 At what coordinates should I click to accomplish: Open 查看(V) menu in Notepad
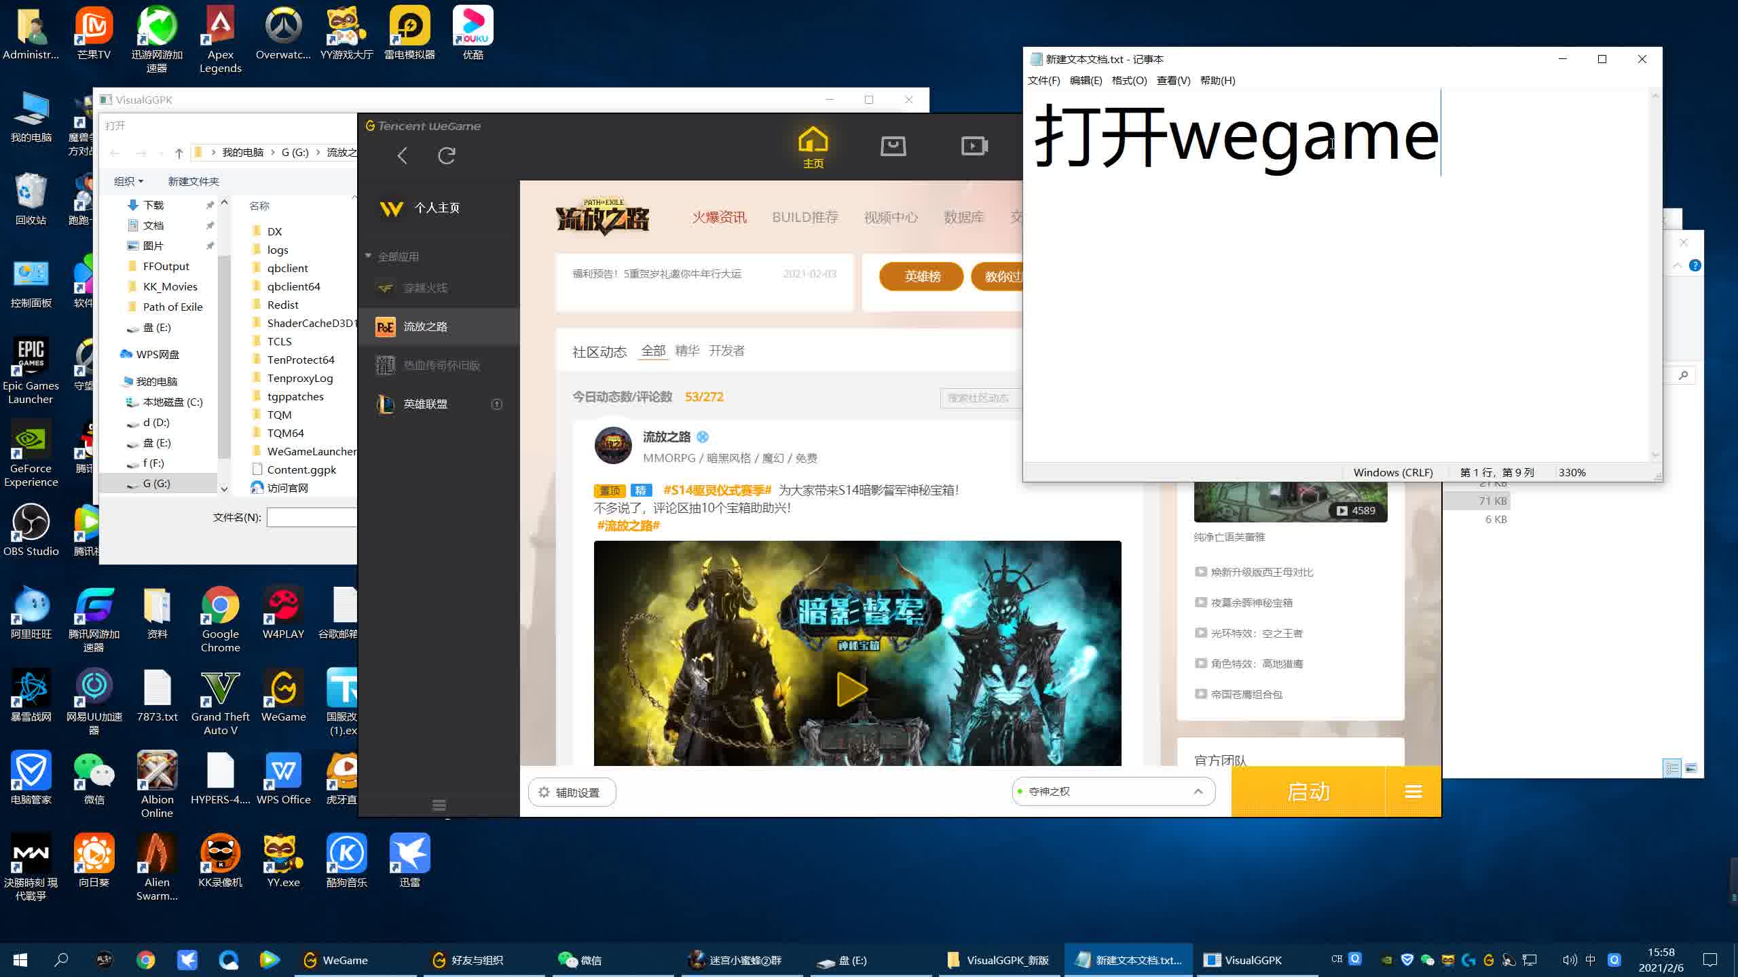coord(1173,81)
